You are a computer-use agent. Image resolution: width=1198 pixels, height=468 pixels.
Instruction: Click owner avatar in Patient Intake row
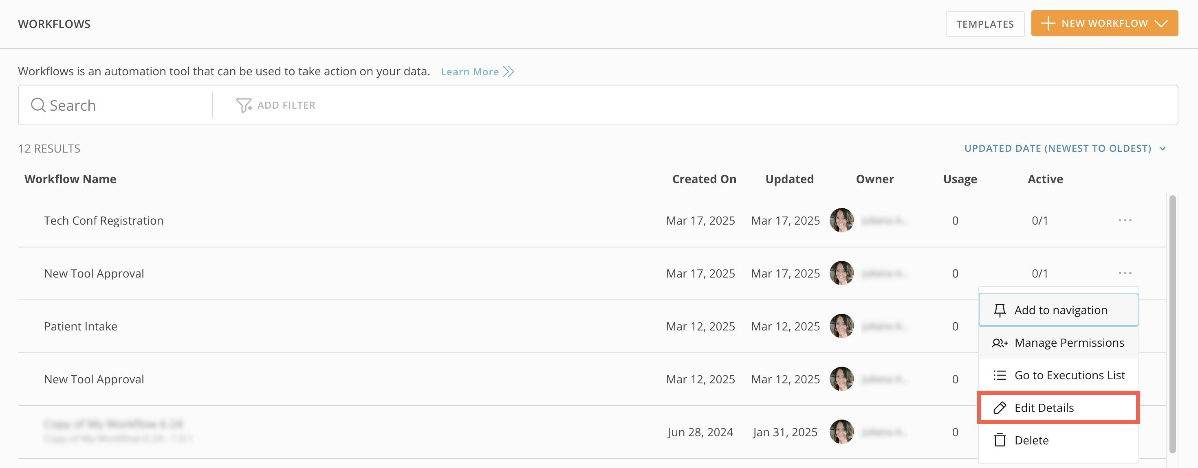(841, 326)
